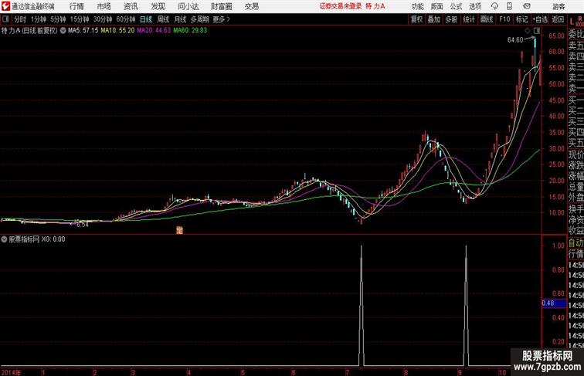Viewport: 584px width, 376px height.
Task: Click the 6.54 low price label
Action: tap(83, 225)
